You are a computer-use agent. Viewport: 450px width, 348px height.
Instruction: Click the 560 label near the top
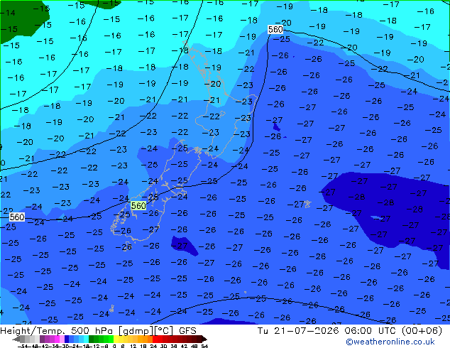point(275,29)
